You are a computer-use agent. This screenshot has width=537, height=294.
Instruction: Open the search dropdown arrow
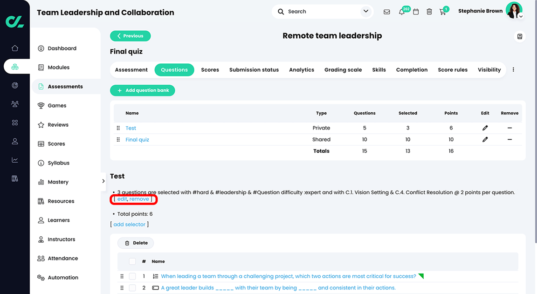coord(366,11)
